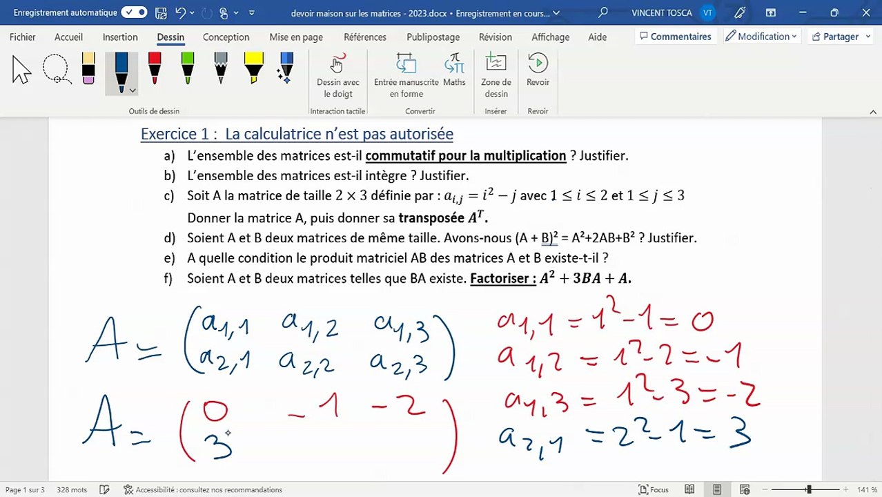882x497 pixels.
Task: Select the yellow highlighter
Action: pos(254,68)
